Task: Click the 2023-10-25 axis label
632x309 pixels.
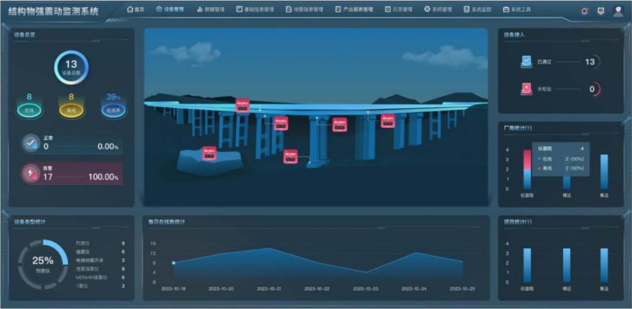Action: 463,289
